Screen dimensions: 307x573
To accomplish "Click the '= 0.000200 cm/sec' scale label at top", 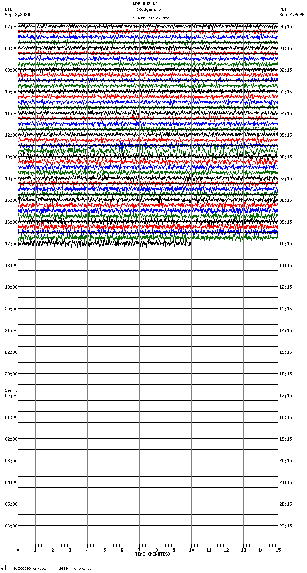I will pyautogui.click(x=151, y=18).
